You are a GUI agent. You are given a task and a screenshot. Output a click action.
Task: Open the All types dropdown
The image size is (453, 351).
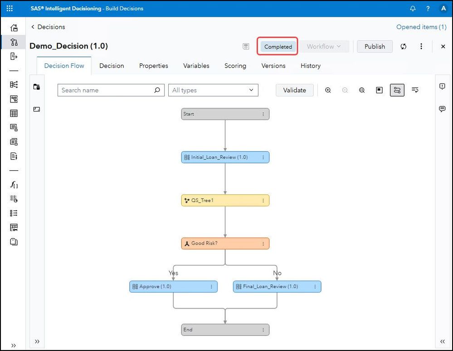coord(213,90)
